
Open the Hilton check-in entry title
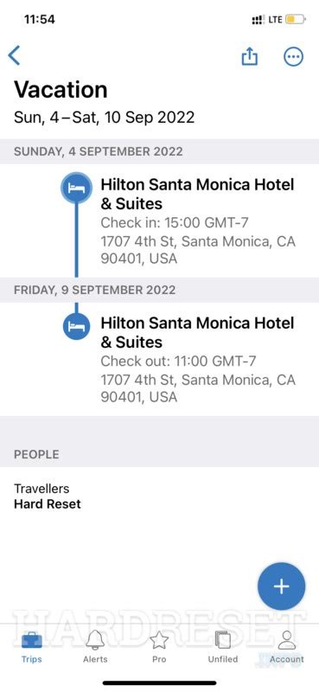click(197, 194)
